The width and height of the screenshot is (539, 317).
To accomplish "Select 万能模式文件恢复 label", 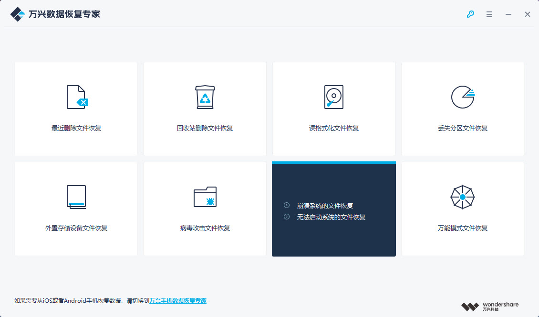I will tap(463, 228).
